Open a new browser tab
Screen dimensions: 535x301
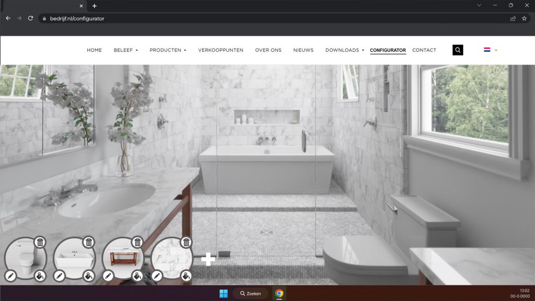[95, 6]
